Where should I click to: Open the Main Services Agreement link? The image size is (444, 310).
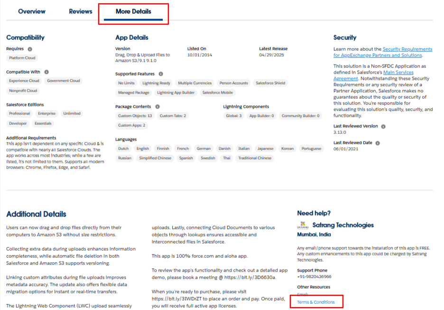[373, 75]
